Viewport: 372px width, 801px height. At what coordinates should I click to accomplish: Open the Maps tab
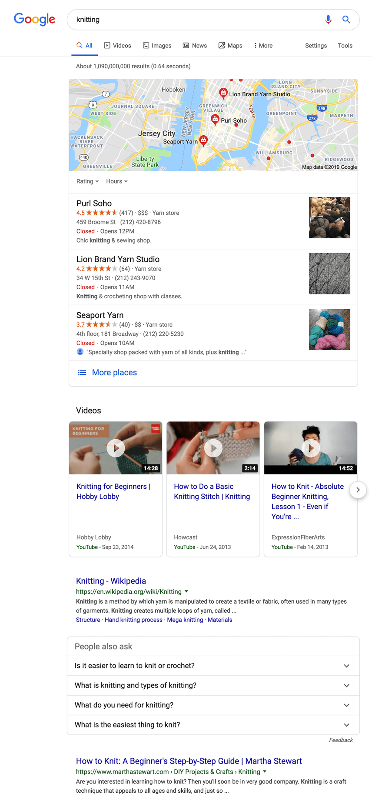[x=230, y=46]
